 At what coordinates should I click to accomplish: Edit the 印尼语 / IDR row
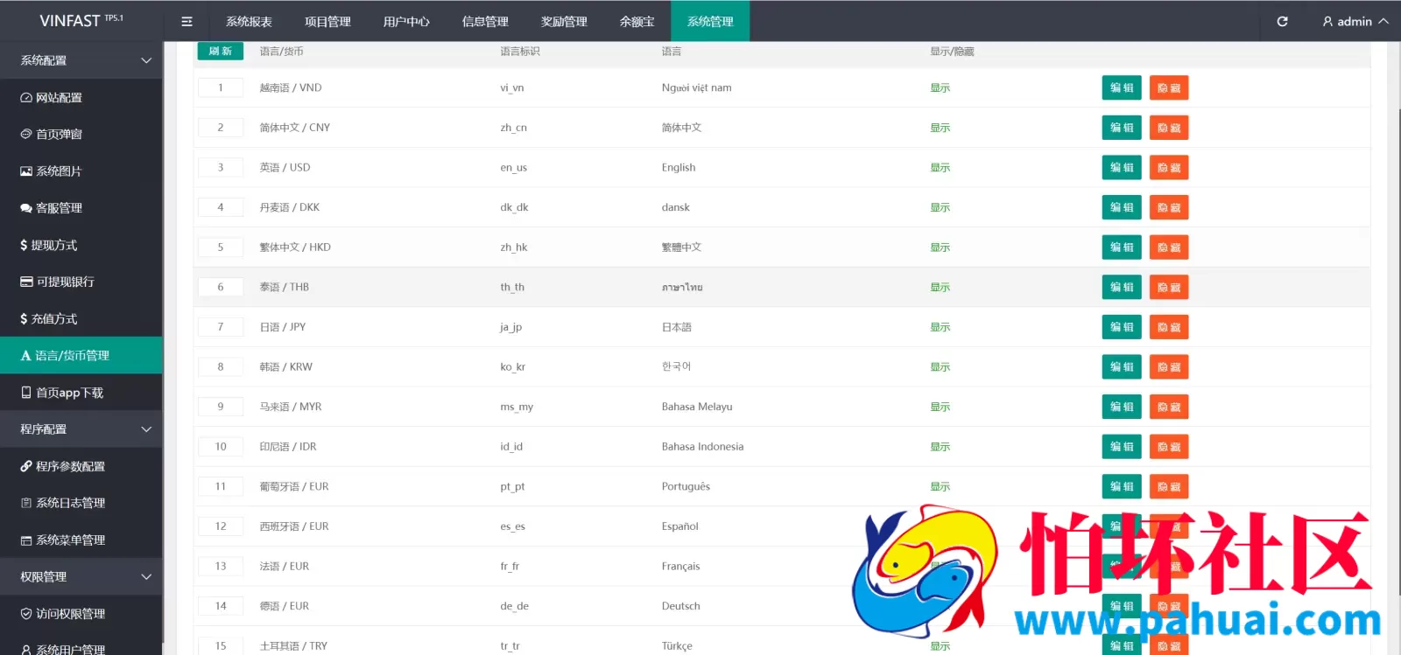click(x=1122, y=447)
